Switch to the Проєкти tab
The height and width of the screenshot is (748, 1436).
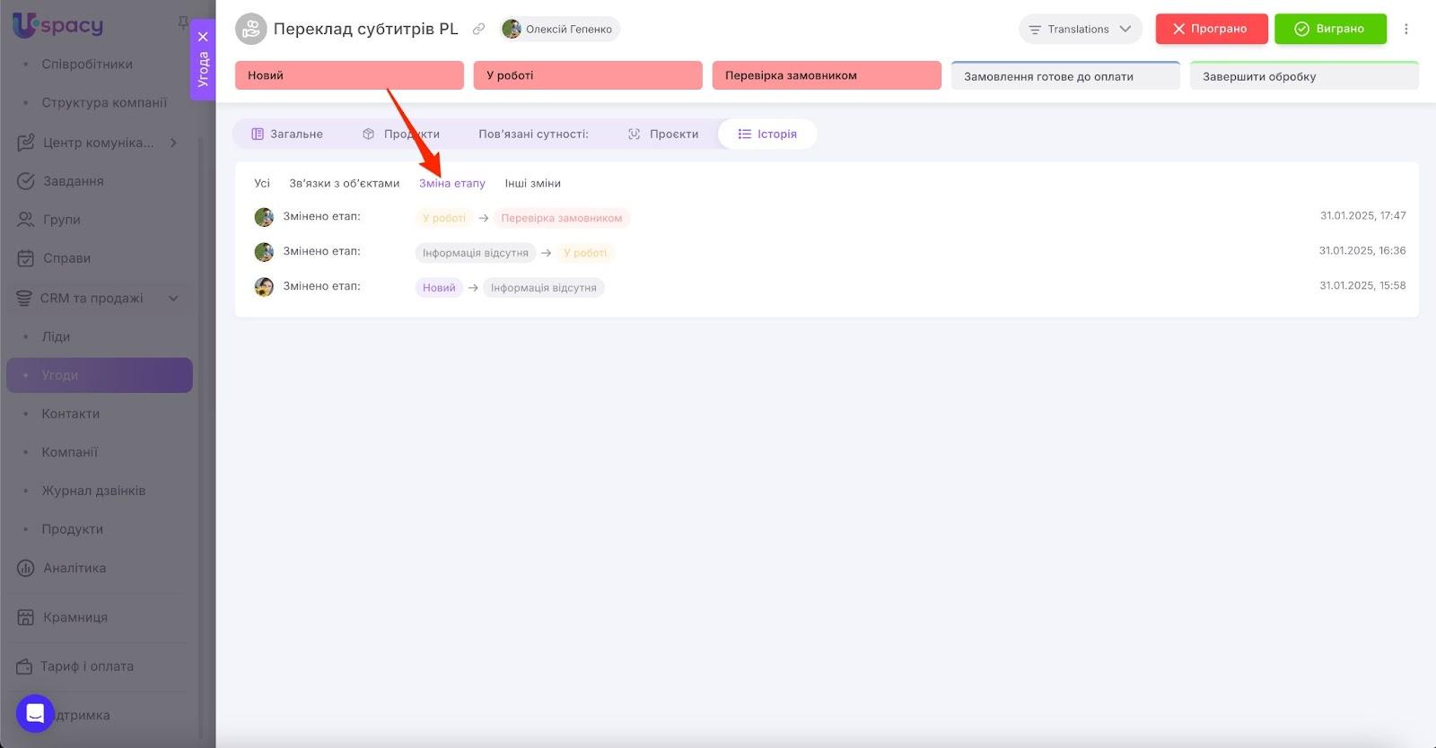click(663, 134)
